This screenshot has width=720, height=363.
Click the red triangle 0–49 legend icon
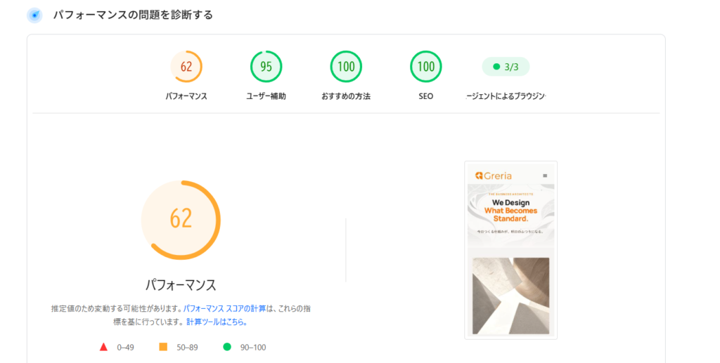(x=104, y=347)
